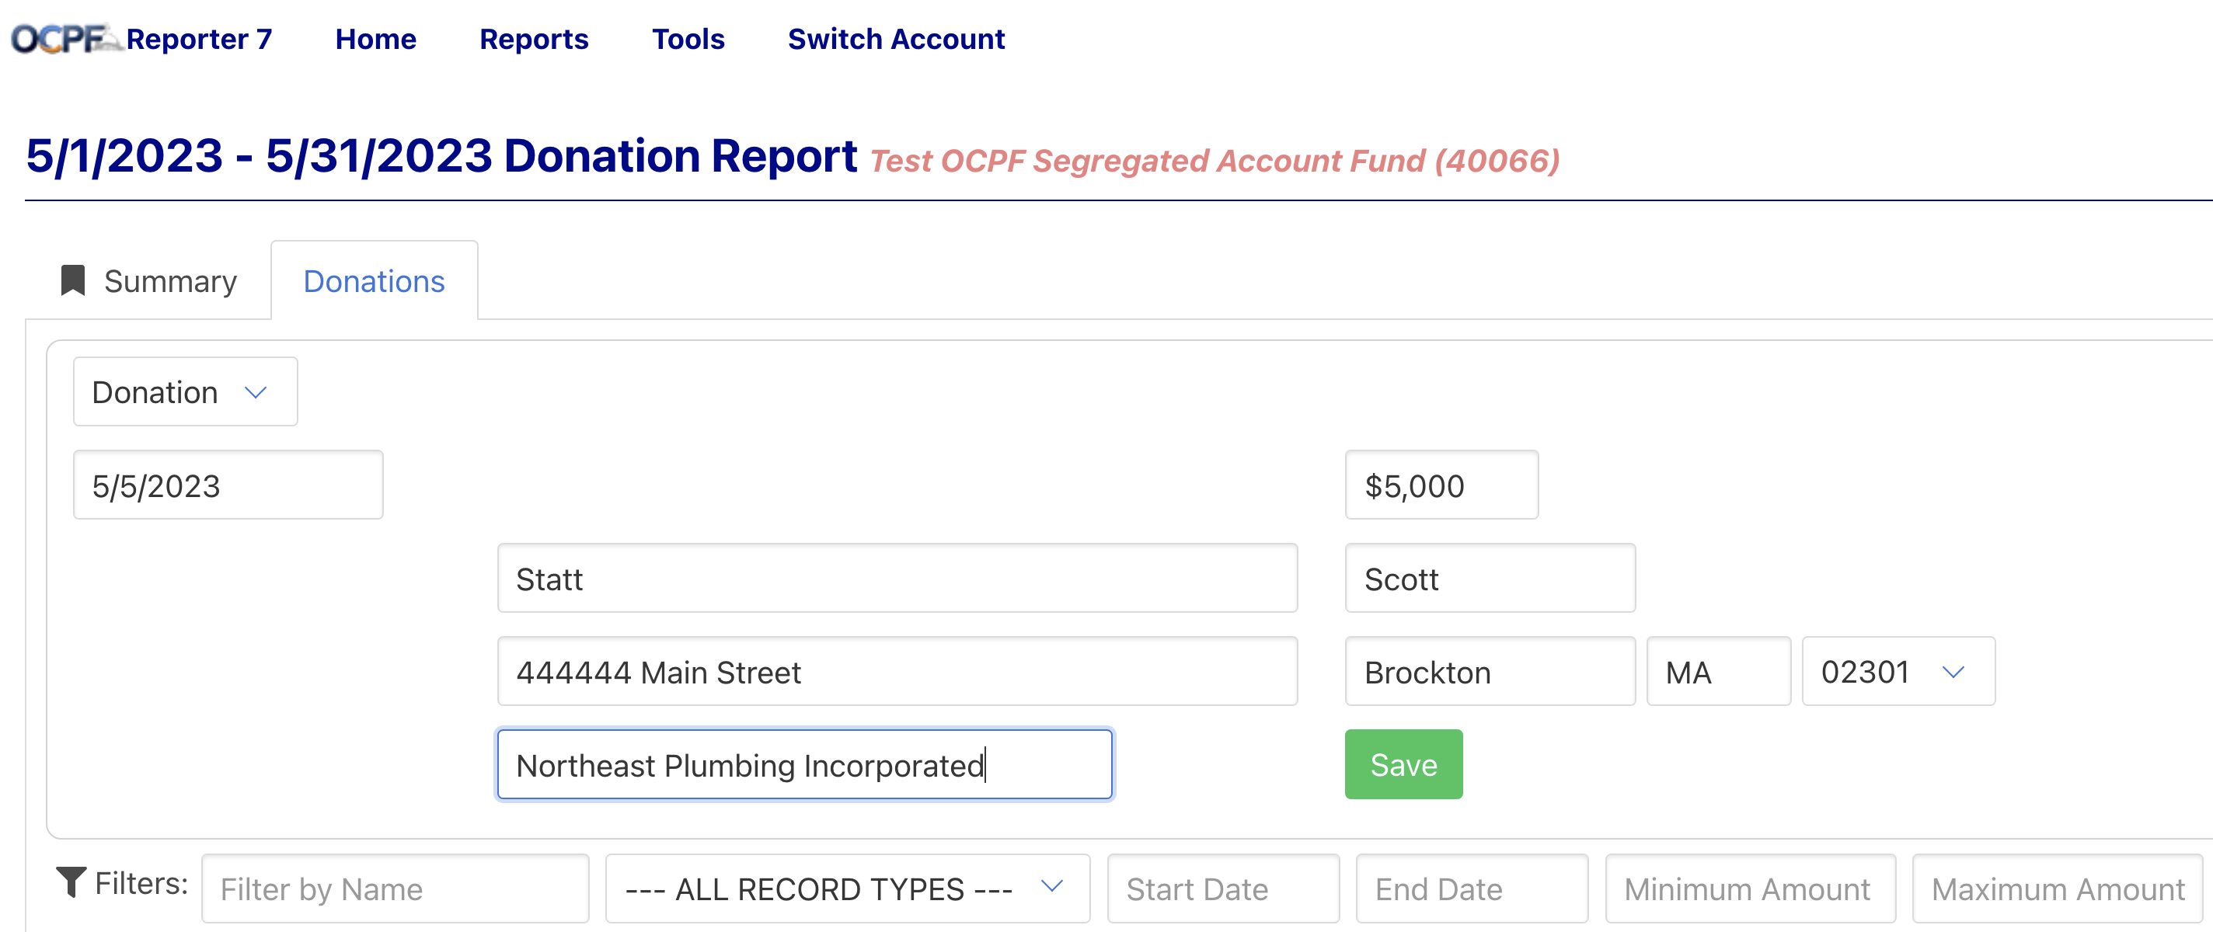Viewport: 2213px width, 932px height.
Task: Navigate to Home from the top bar
Action: (x=375, y=39)
